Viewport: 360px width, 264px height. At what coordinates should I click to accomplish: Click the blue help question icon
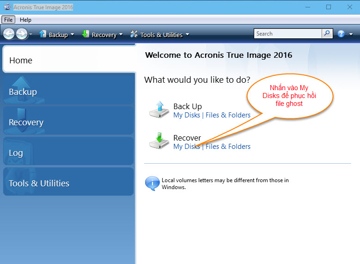(x=341, y=34)
